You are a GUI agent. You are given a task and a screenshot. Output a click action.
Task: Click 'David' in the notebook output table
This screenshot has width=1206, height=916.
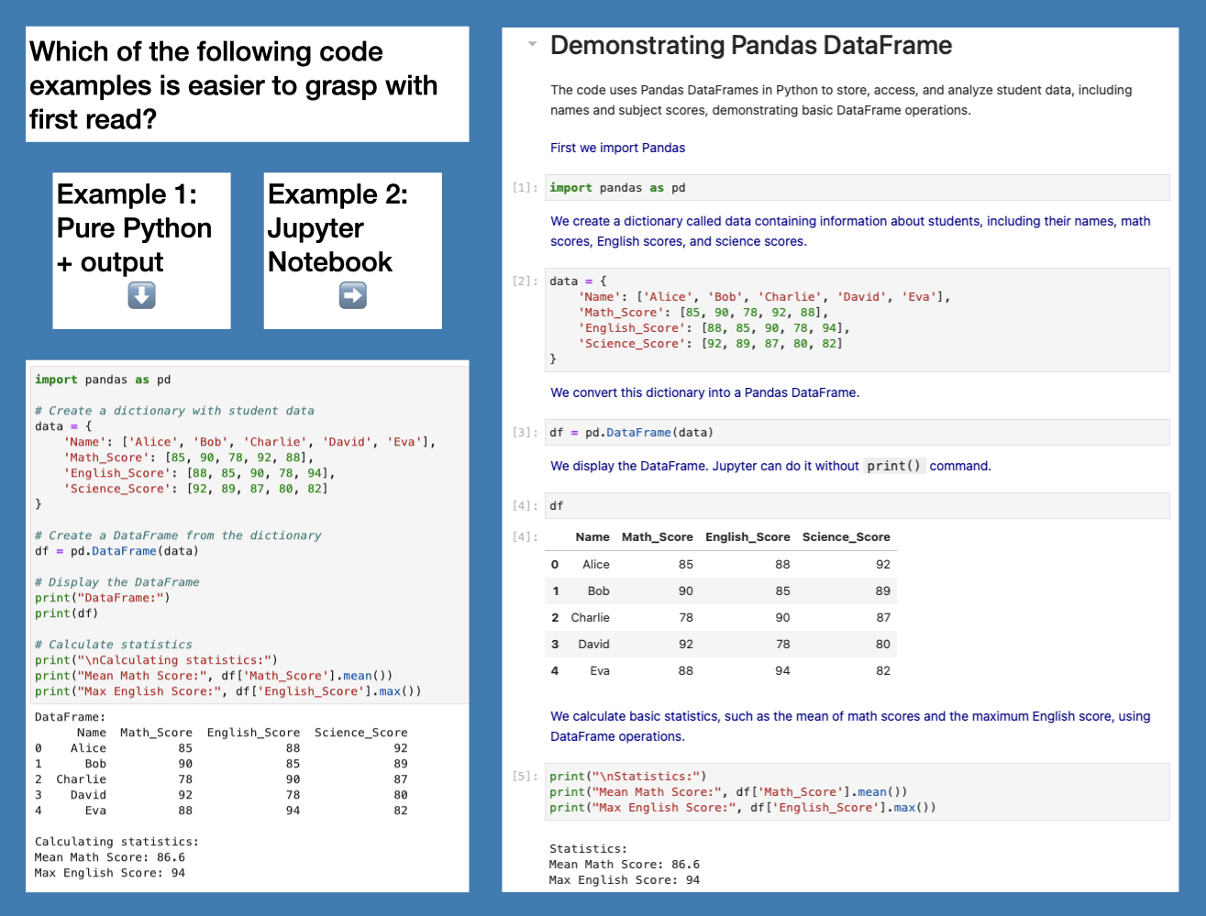594,645
